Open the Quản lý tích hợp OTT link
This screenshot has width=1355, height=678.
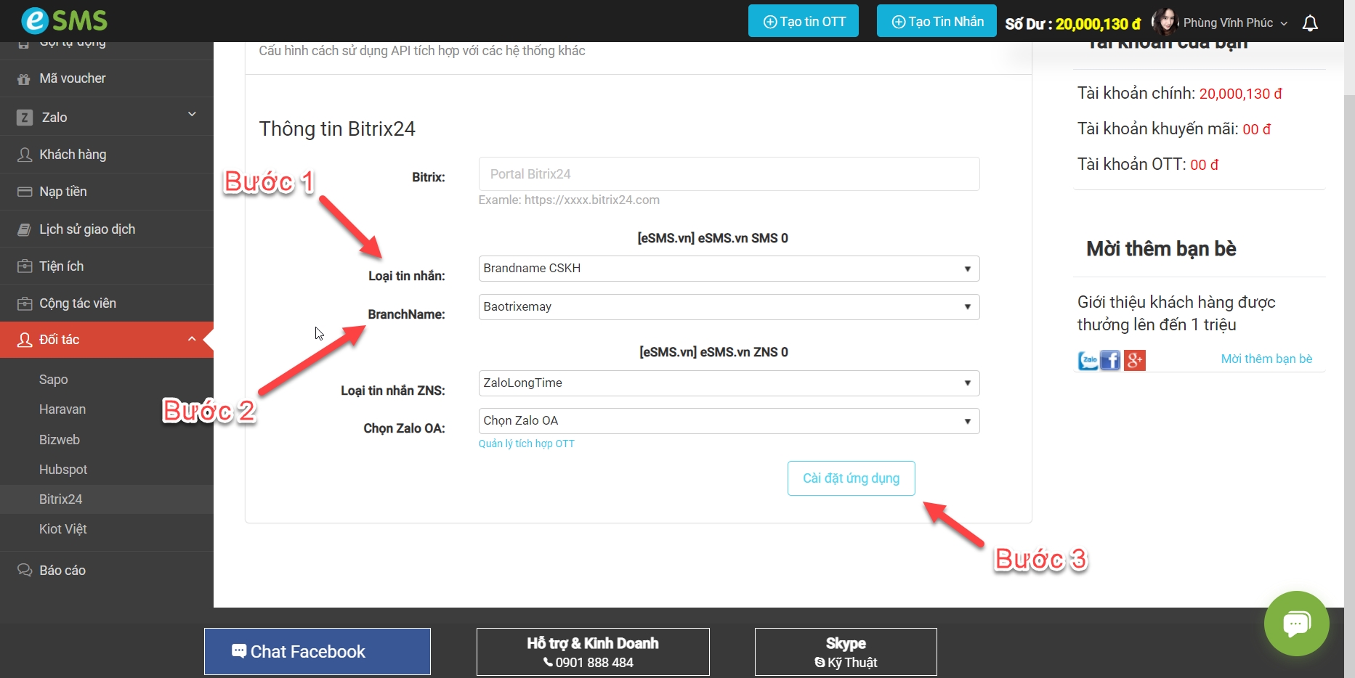526,444
